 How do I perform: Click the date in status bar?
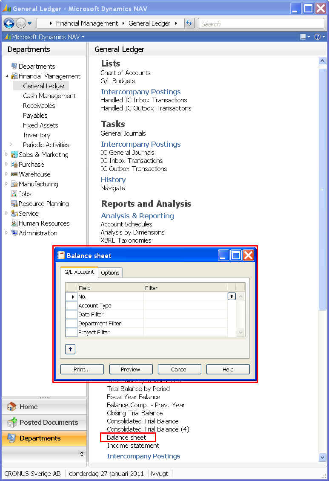(106, 473)
